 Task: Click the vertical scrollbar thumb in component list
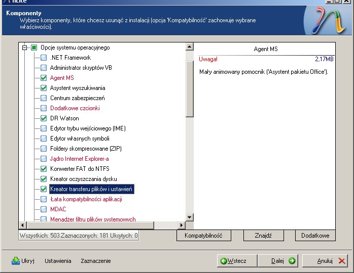click(189, 89)
